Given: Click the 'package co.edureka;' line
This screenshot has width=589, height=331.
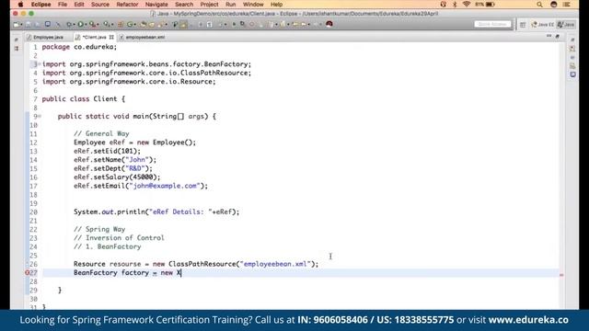Looking at the screenshot, I should pos(79,47).
